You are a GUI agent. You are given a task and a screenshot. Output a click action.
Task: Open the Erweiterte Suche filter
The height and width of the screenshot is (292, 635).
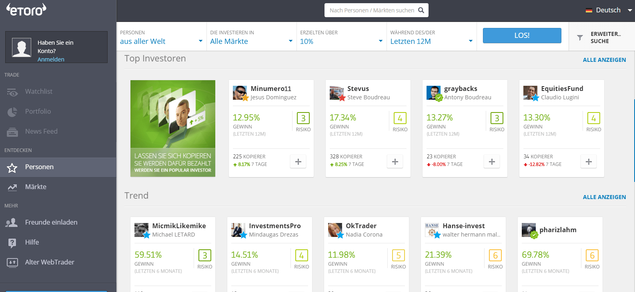[602, 37]
